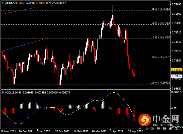Image resolution: width=183 pixels, height=134 pixels.
Task: Select the AUDUSD,Daily chart title
Action: click(x=15, y=3)
